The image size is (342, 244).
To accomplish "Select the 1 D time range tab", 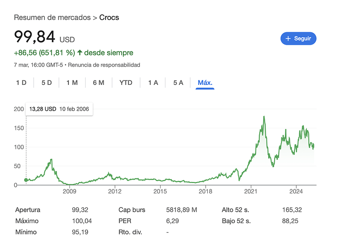I will pyautogui.click(x=21, y=83).
